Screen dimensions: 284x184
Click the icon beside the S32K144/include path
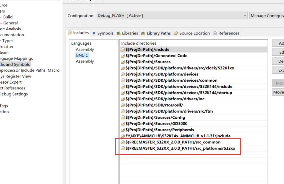point(123,87)
